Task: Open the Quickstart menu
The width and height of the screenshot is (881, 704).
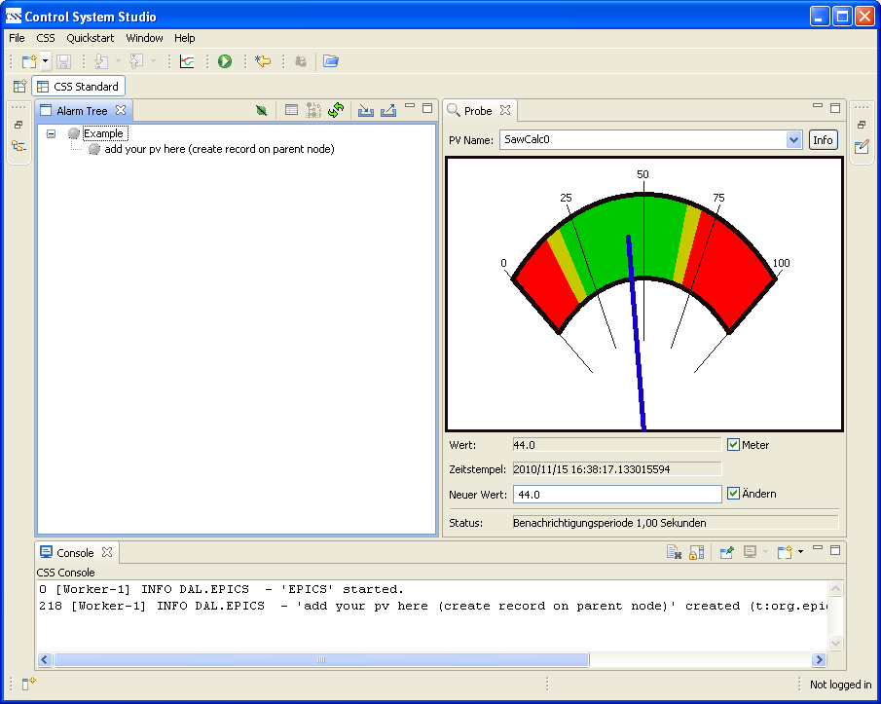Action: [x=90, y=38]
